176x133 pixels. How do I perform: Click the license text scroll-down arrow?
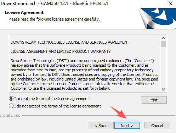[x=163, y=89]
